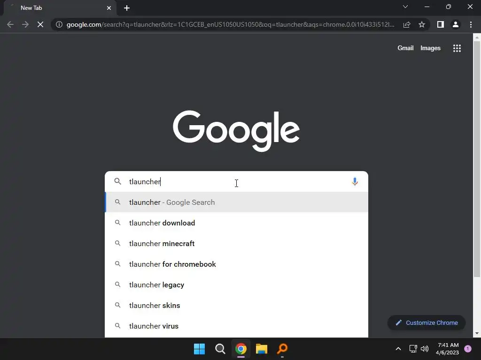Click the Customize Chrome button
The image size is (481, 360).
click(x=427, y=322)
